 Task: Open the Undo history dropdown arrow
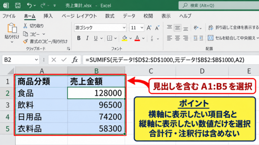tap(35, 6)
